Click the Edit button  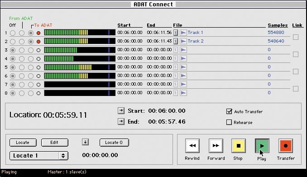tap(55, 143)
